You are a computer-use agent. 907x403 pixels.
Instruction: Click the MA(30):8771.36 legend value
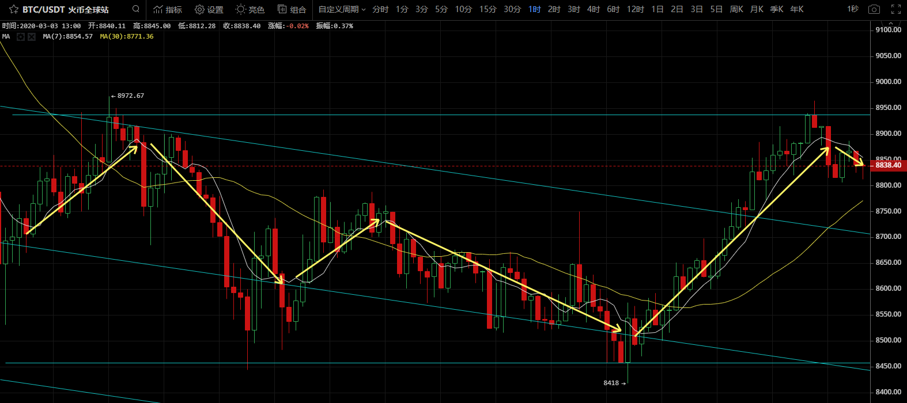[127, 36]
